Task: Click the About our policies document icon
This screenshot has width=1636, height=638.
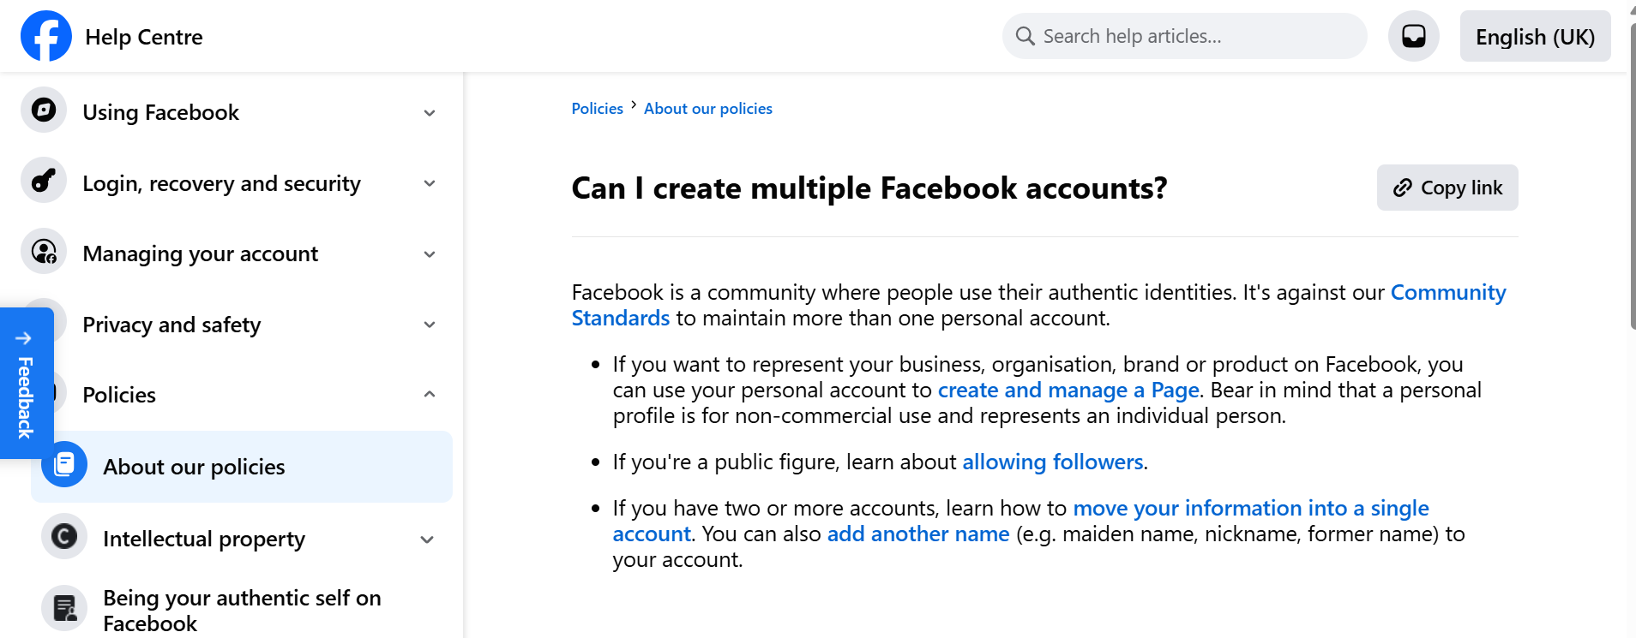Action: (63, 463)
